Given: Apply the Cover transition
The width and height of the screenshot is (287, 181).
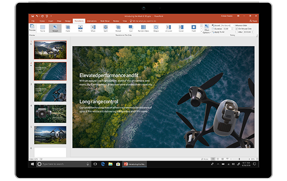Looking at the screenshot, I should point(181,28).
